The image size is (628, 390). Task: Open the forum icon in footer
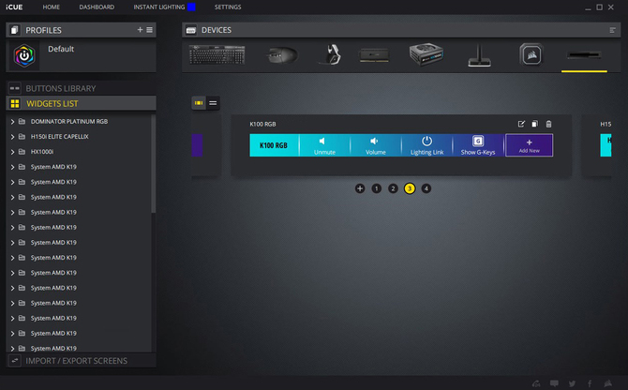[536, 383]
